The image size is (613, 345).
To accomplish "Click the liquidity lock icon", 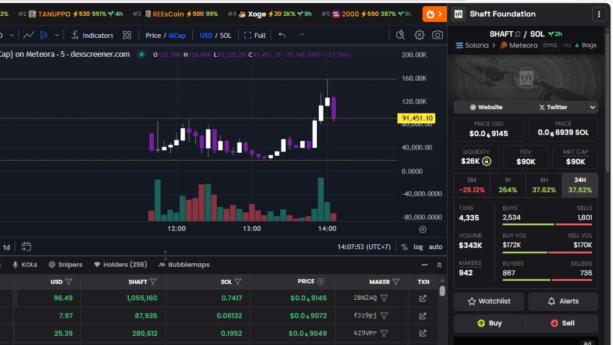I will 487,161.
